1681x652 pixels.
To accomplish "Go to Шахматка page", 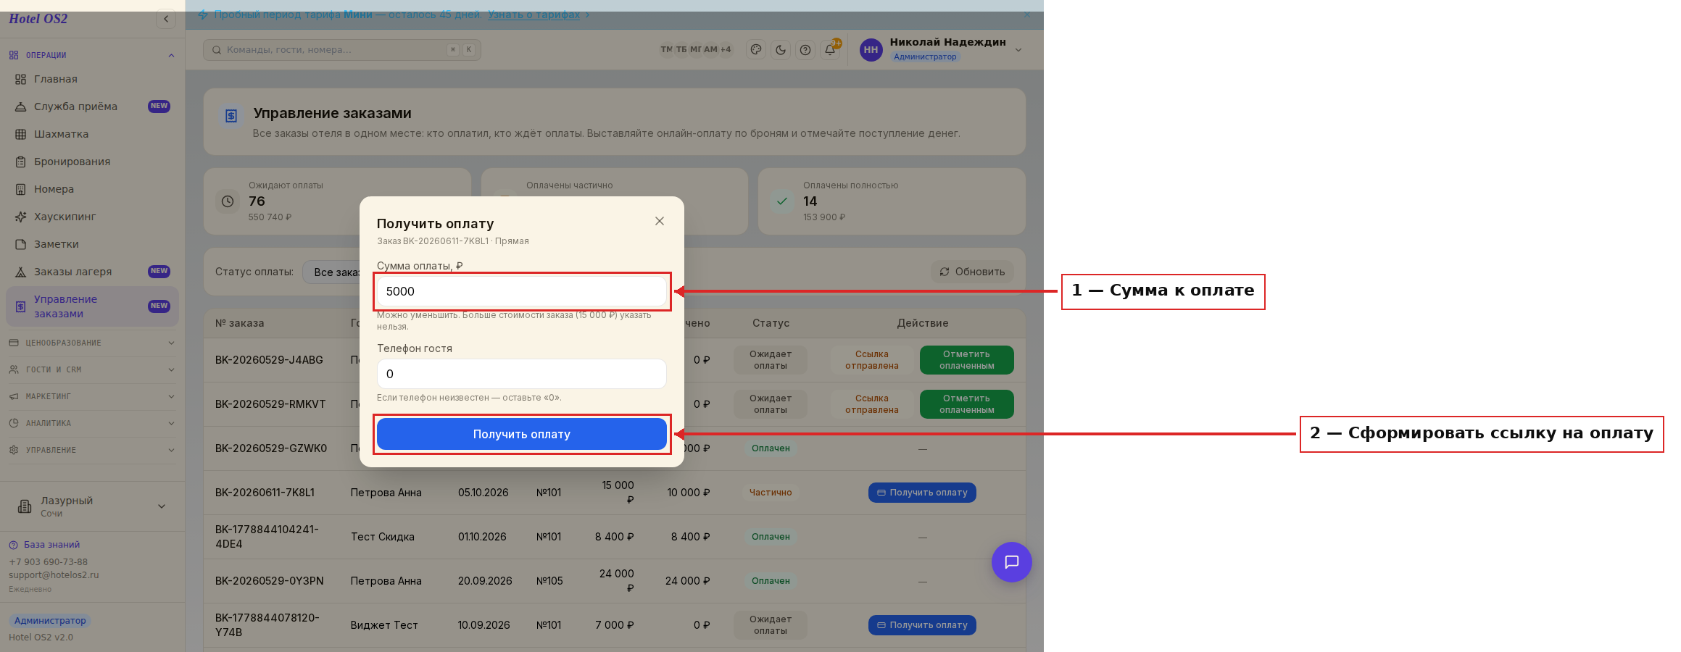I will (92, 134).
